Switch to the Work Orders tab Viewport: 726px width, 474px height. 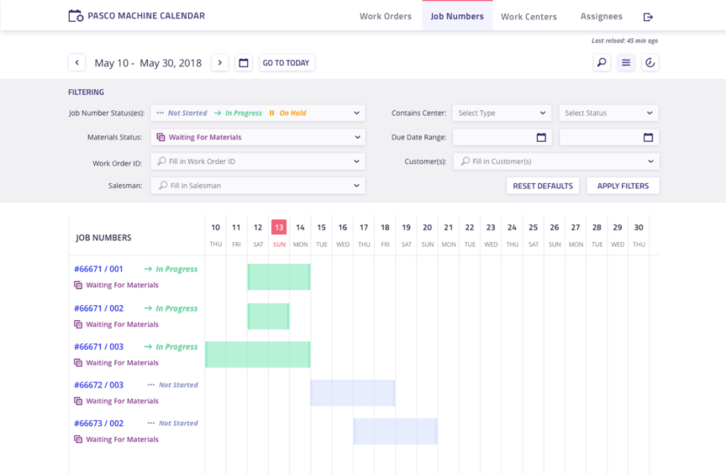click(386, 17)
